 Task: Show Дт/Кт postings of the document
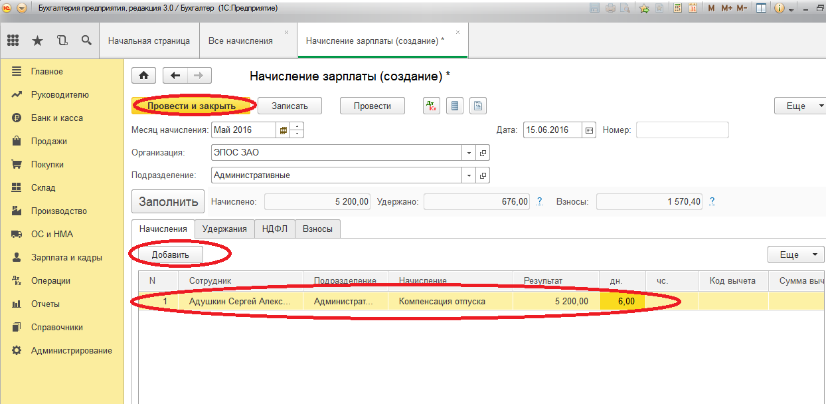point(432,106)
